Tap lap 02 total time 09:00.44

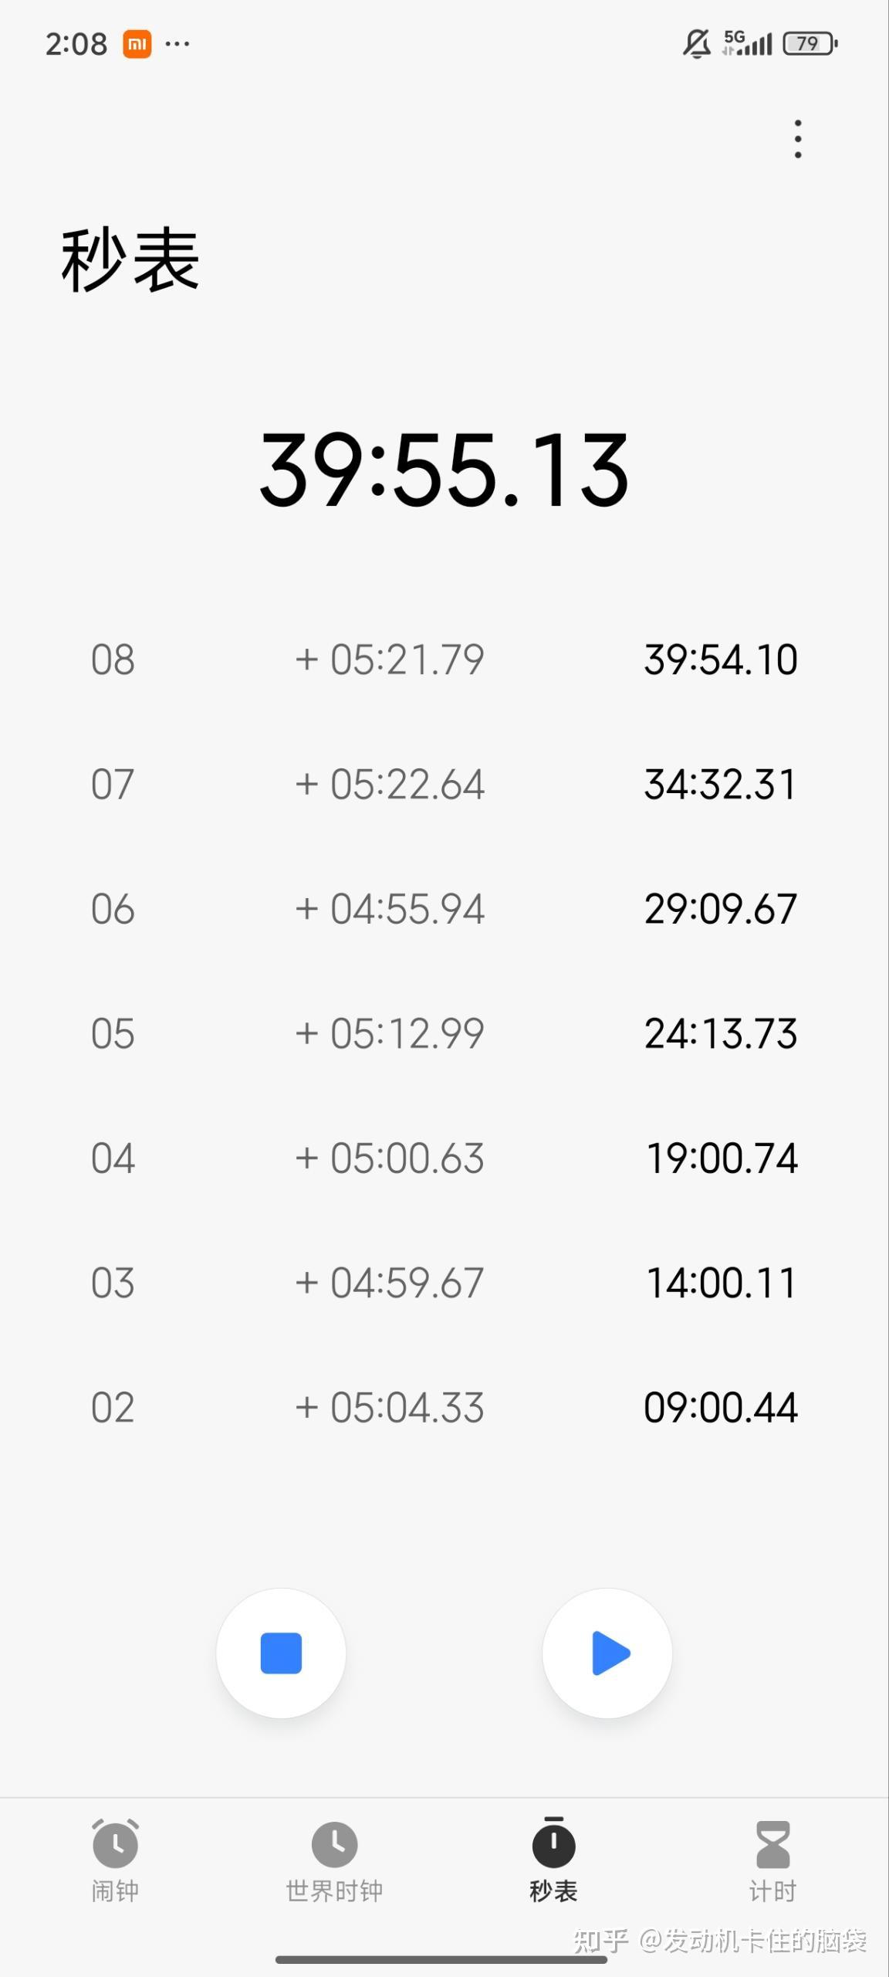[720, 1408]
